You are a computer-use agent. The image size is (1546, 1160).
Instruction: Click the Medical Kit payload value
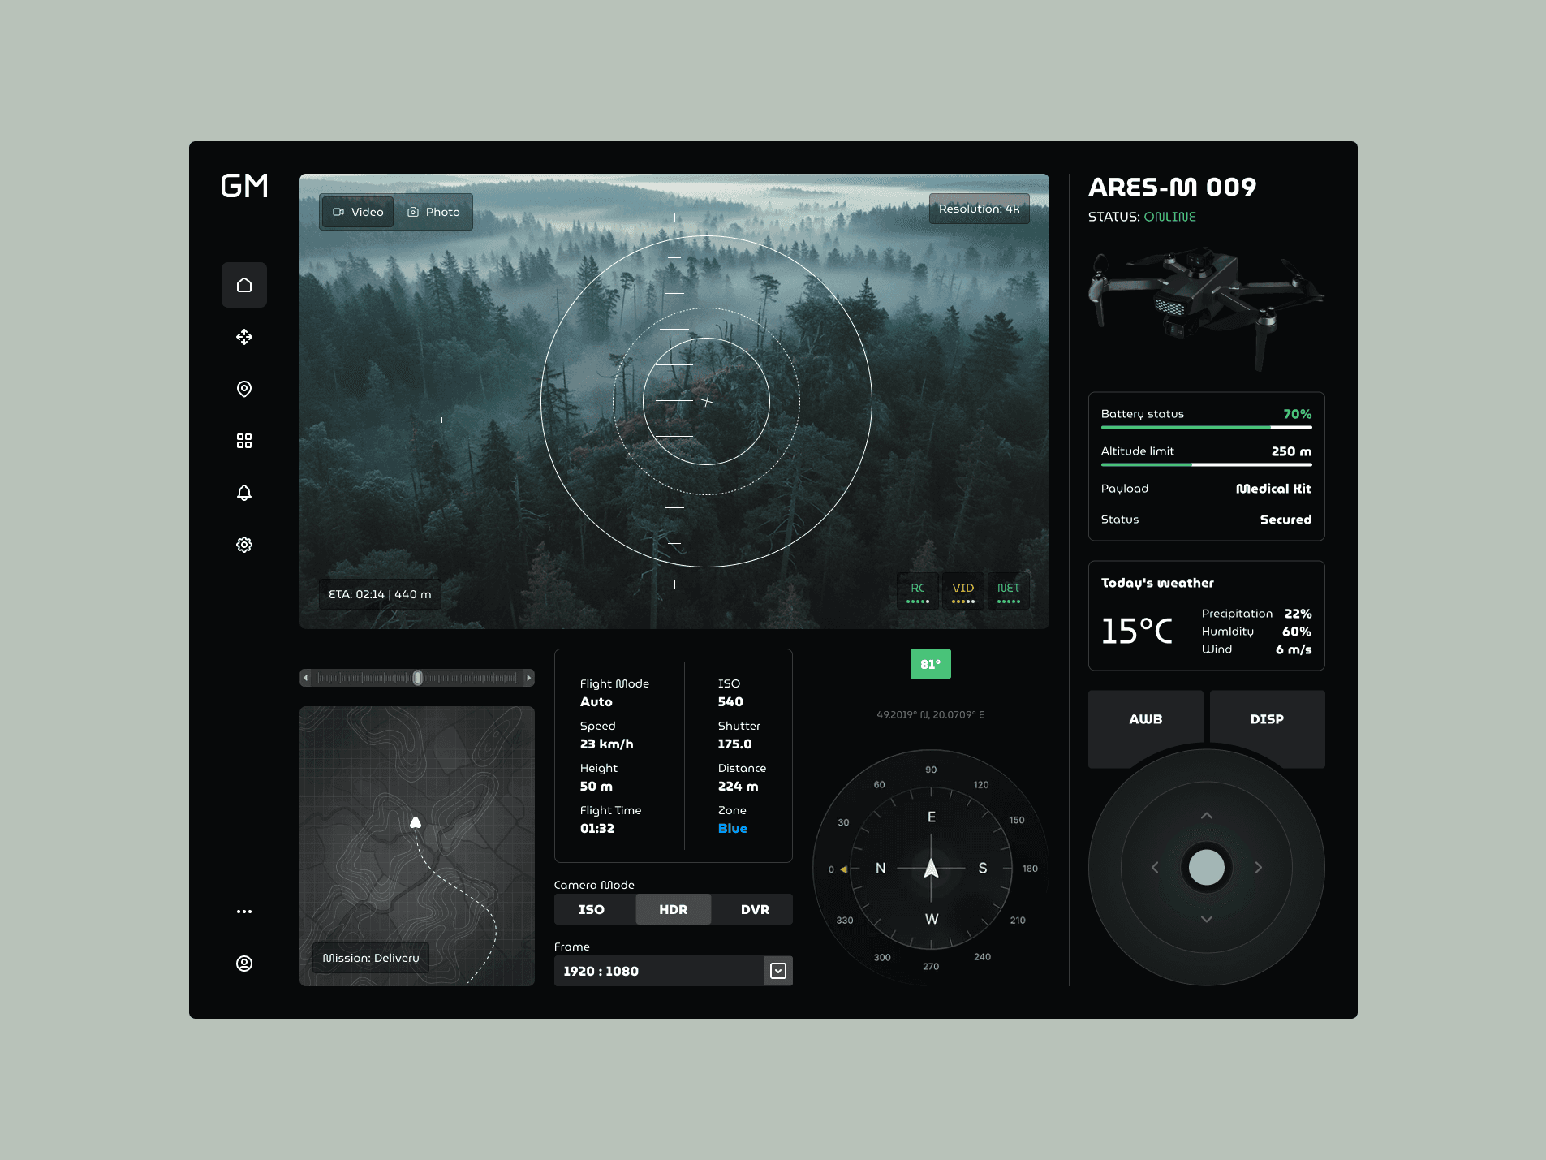pyautogui.click(x=1273, y=489)
